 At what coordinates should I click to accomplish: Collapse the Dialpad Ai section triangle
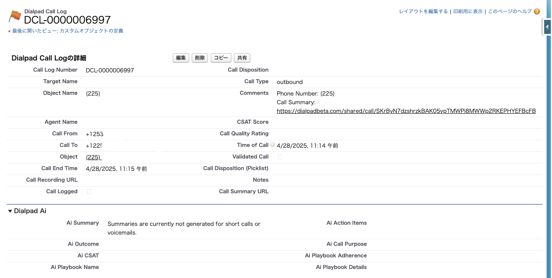point(10,211)
